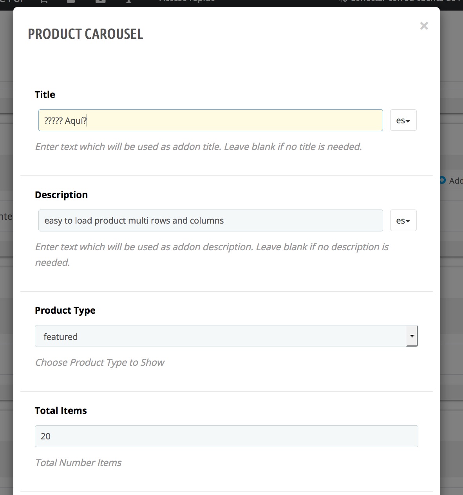Click the Product Type label

coord(65,311)
